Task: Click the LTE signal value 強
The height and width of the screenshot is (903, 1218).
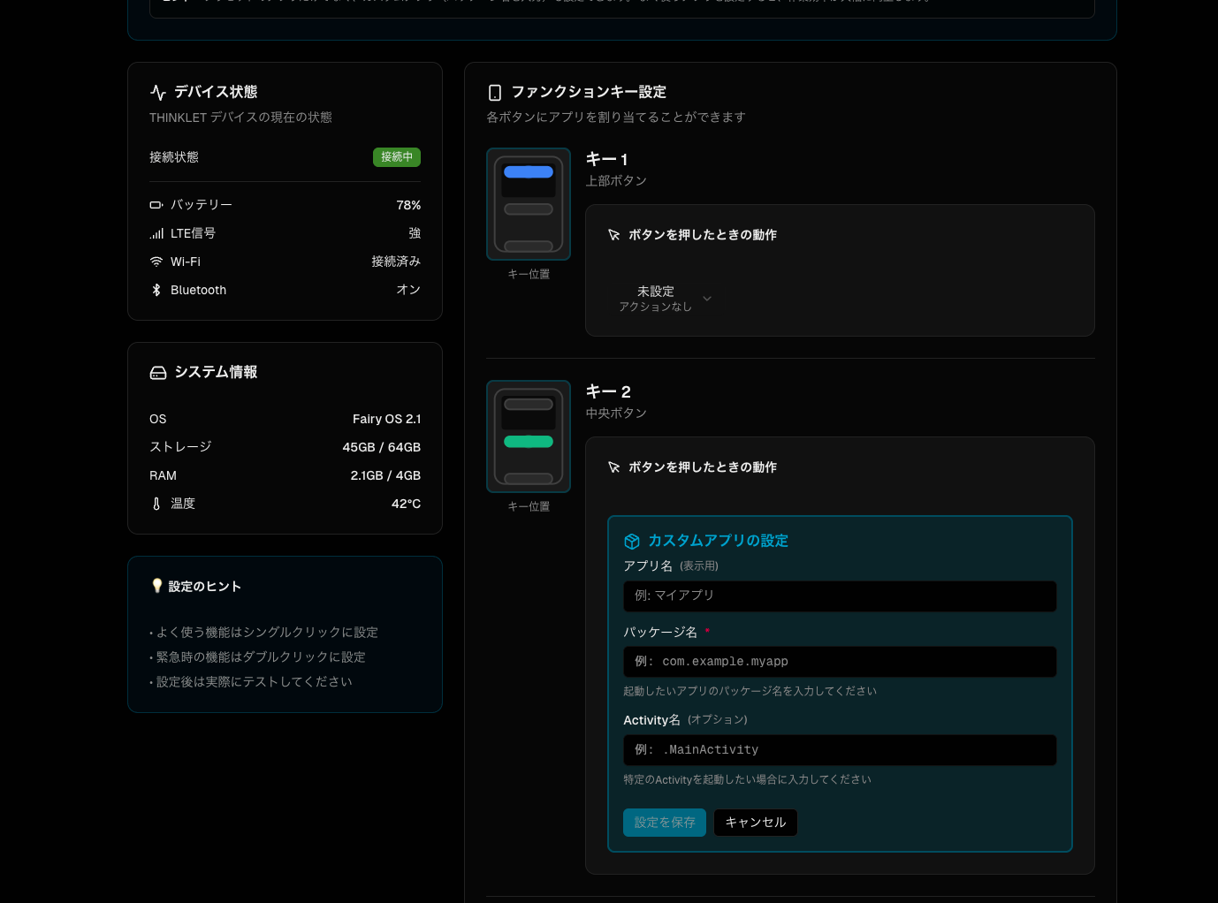Action: click(x=415, y=233)
